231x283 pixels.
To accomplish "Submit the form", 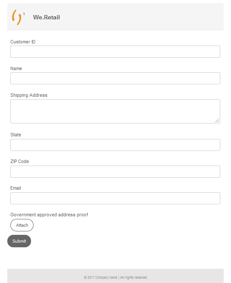I will (19, 241).
